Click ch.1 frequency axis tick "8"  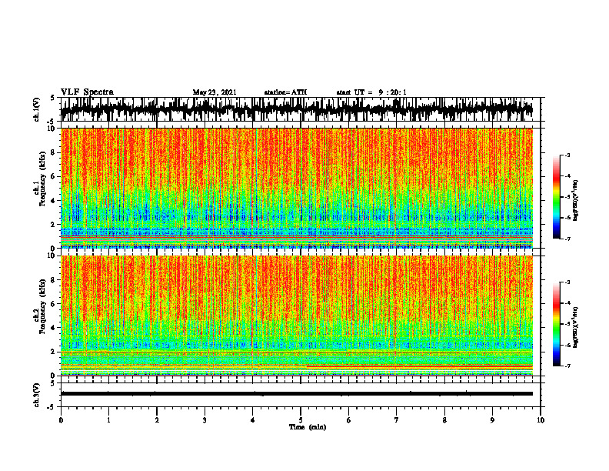(x=54, y=152)
